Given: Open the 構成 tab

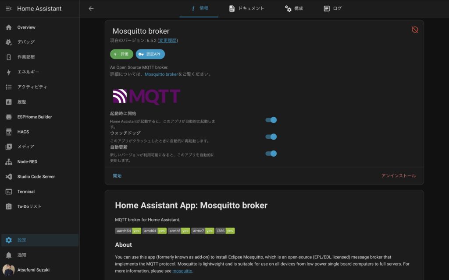Looking at the screenshot, I should point(294,8).
